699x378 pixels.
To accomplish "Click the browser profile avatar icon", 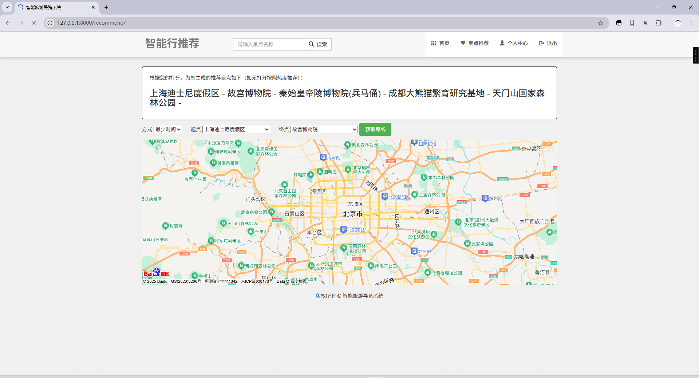I will (x=678, y=23).
